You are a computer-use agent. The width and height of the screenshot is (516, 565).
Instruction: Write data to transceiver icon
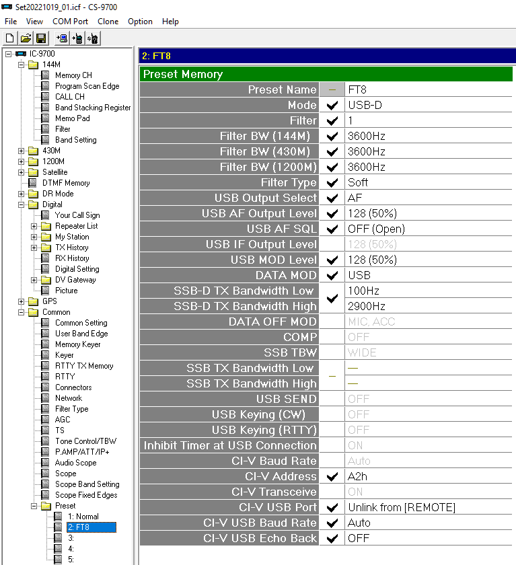pyautogui.click(x=77, y=38)
